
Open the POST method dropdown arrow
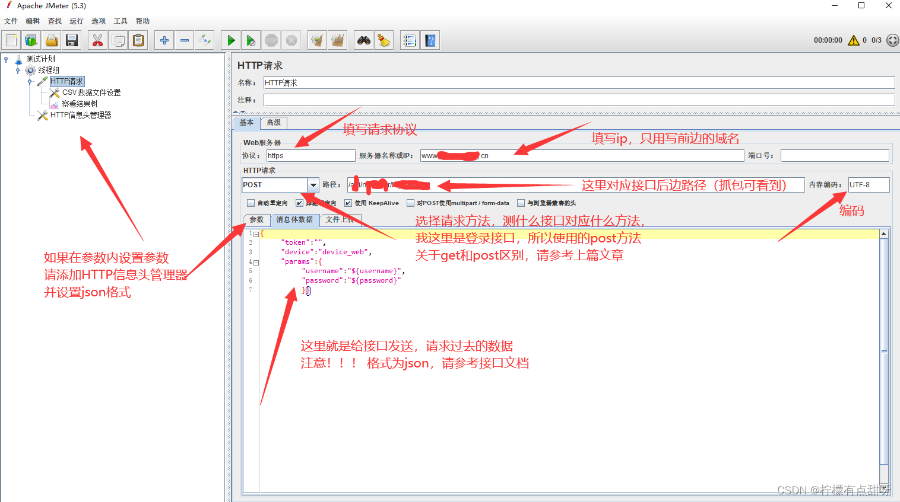click(313, 185)
